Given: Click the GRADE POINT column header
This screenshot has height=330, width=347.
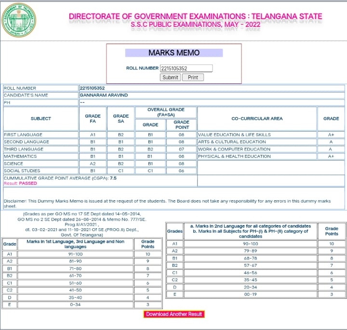Looking at the screenshot, I should pyautogui.click(x=181, y=124).
